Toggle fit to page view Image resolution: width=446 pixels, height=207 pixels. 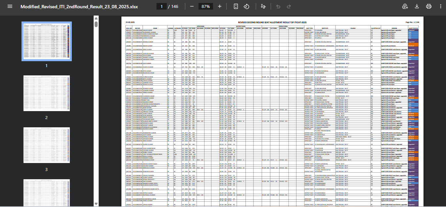point(236,7)
